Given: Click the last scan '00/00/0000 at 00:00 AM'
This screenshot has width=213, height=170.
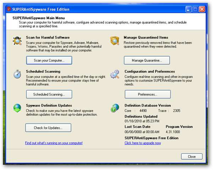Looking at the screenshot, I should (x=142, y=132).
